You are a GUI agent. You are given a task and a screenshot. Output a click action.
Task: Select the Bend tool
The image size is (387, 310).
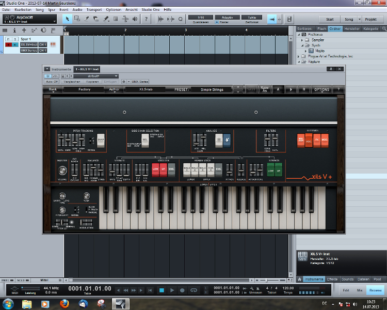click(x=125, y=19)
